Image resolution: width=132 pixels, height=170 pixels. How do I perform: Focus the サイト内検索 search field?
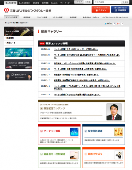[108, 2]
